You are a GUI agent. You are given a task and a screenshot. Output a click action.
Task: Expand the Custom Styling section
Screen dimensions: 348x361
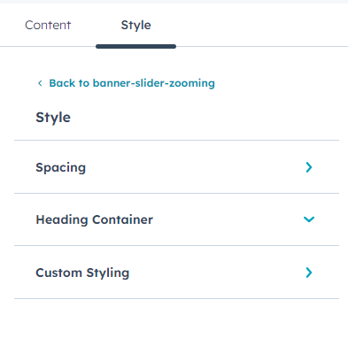coord(176,273)
